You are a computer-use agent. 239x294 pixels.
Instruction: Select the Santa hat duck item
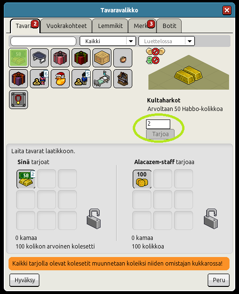(x=60, y=79)
